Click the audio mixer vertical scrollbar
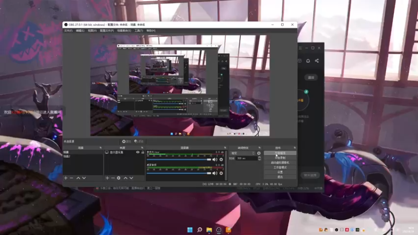The width and height of the screenshot is (418, 235). click(x=226, y=165)
